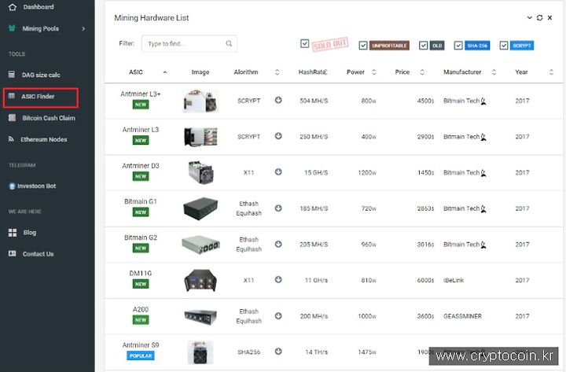566x372 pixels.
Task: Open Investoon Bot link
Action: click(x=37, y=186)
